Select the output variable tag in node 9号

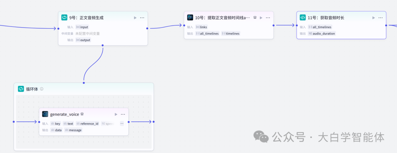(83, 40)
